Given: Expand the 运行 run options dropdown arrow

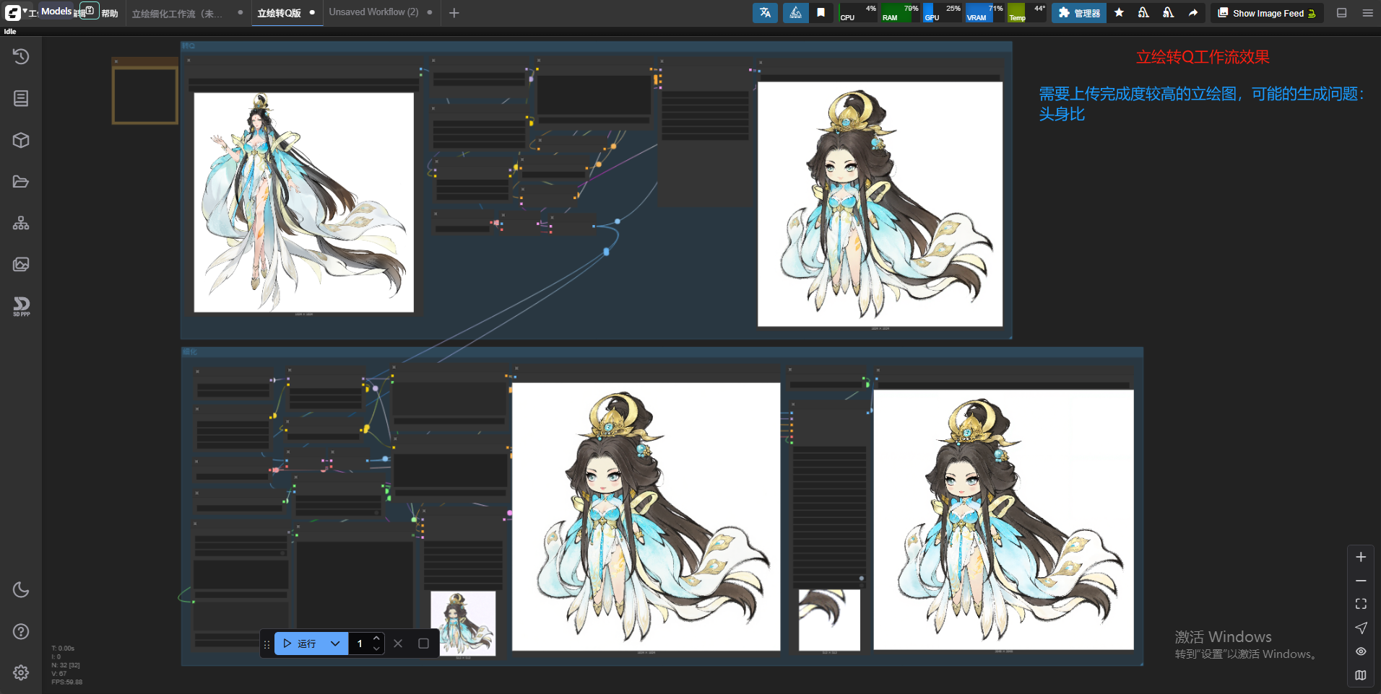Looking at the screenshot, I should 335,644.
